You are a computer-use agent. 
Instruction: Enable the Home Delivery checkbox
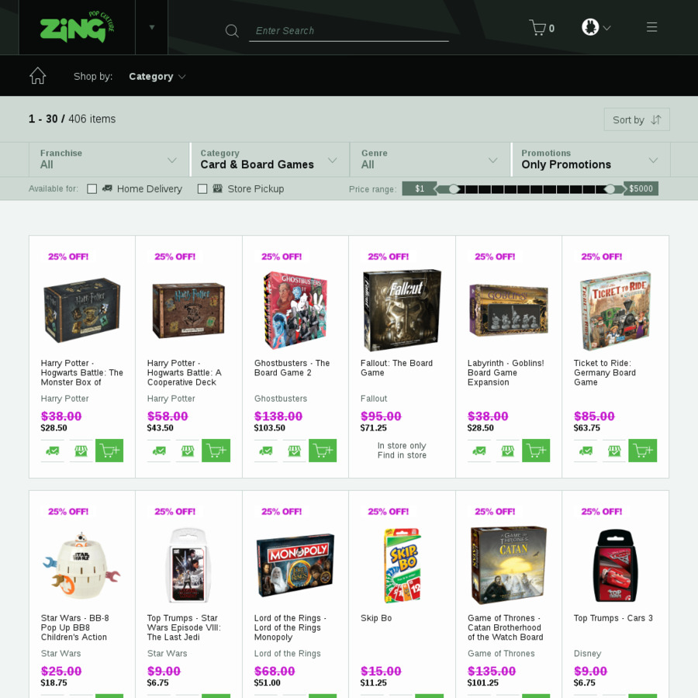pyautogui.click(x=92, y=188)
